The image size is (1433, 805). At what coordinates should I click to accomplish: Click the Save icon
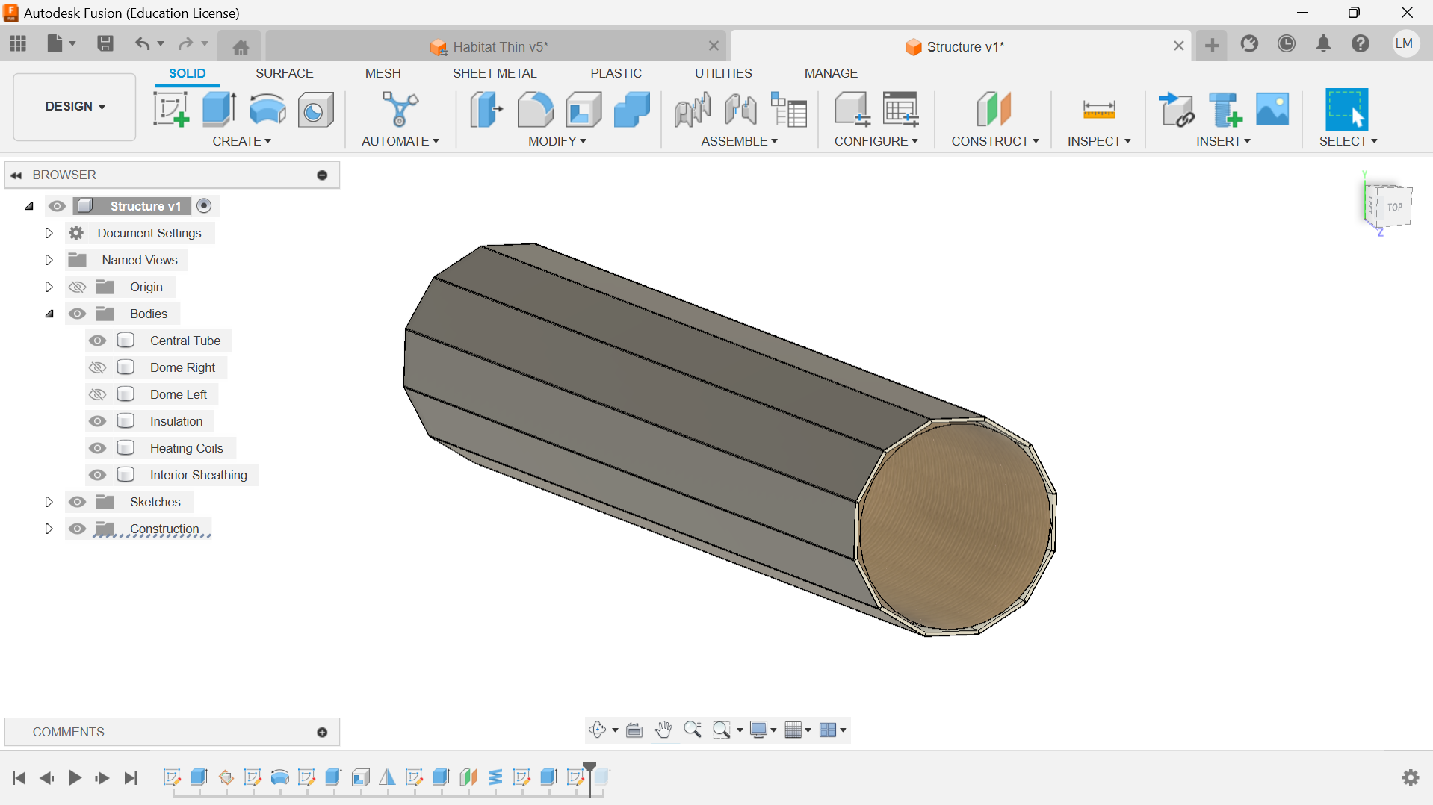pyautogui.click(x=105, y=43)
